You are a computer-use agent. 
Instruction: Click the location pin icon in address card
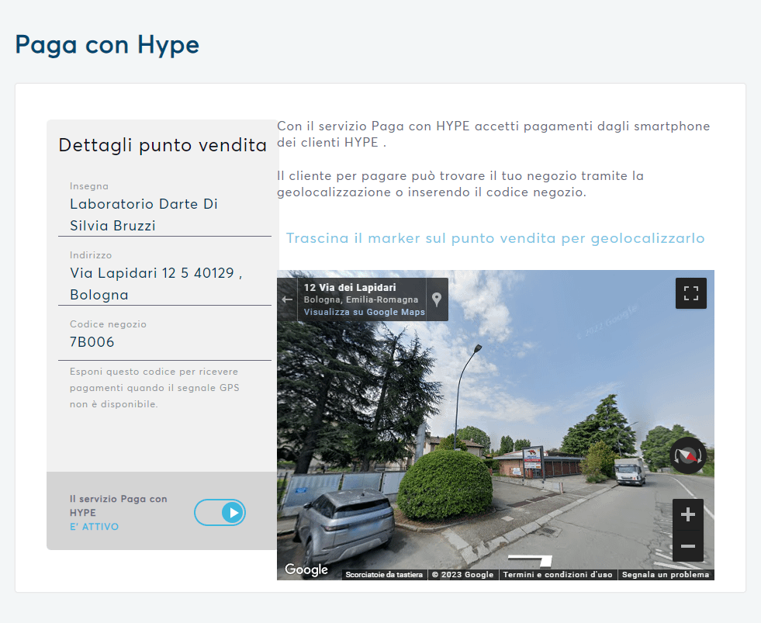[437, 299]
